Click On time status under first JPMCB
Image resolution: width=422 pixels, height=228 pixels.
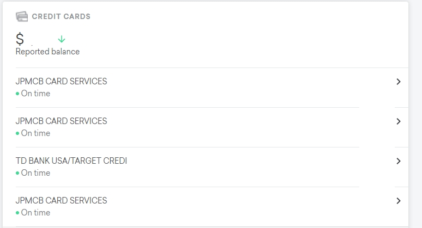point(35,94)
